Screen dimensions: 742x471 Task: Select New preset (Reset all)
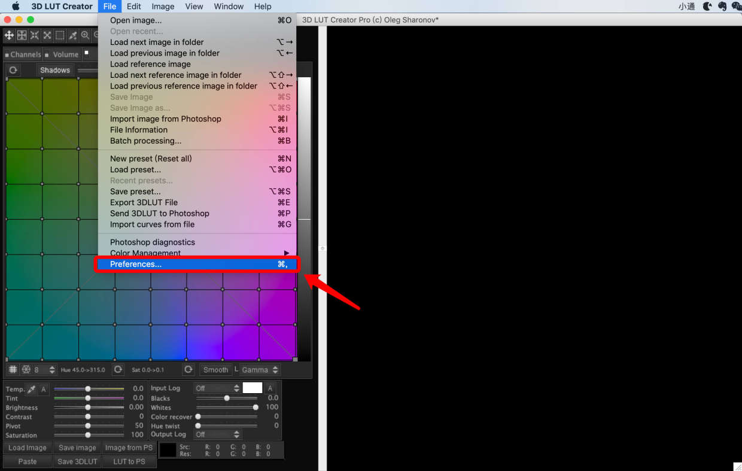click(197, 159)
